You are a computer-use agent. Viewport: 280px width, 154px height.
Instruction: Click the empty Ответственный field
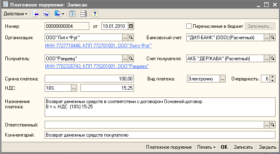154,125
